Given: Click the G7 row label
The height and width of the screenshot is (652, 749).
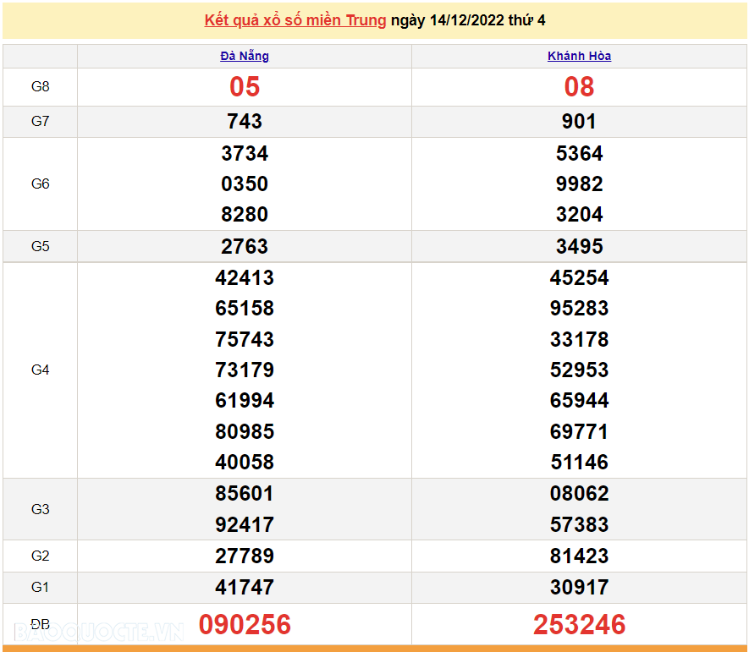Looking at the screenshot, I should 40,122.
